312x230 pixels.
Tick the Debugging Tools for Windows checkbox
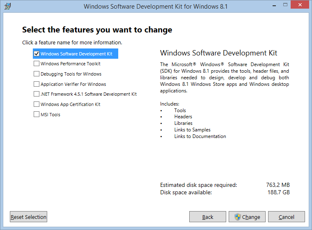pyautogui.click(x=37, y=74)
